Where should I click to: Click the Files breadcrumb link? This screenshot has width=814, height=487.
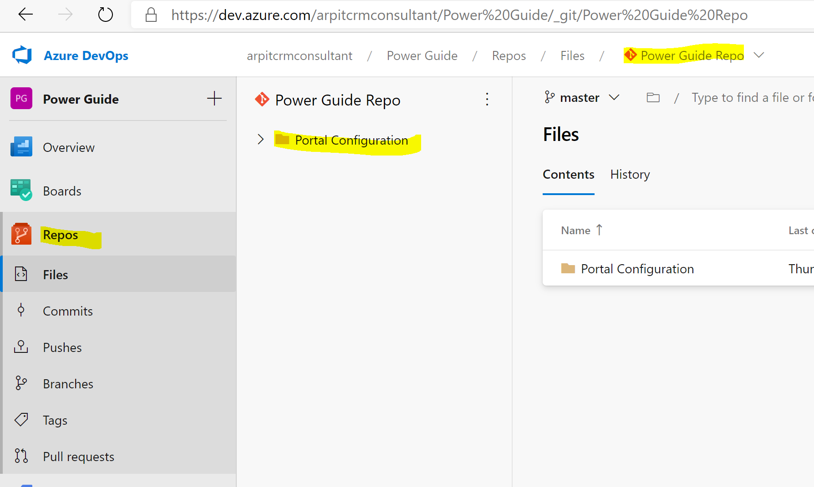572,55
